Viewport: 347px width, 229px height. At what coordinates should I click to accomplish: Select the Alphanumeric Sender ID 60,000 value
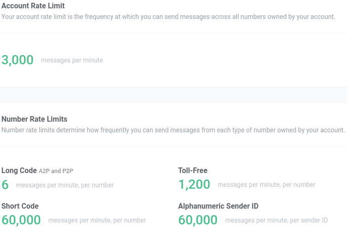coord(198,220)
